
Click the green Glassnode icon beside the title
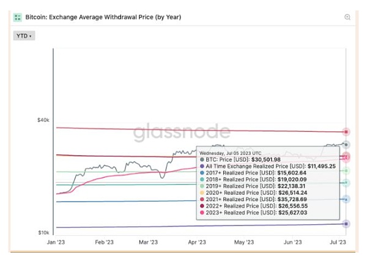[x=18, y=17]
